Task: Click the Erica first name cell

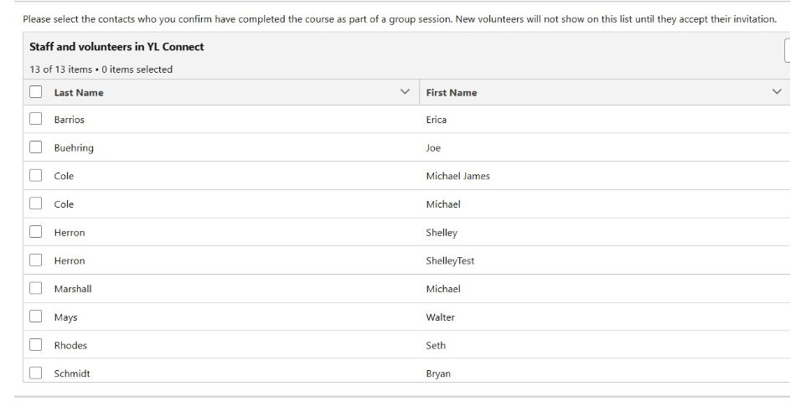Action: click(436, 120)
